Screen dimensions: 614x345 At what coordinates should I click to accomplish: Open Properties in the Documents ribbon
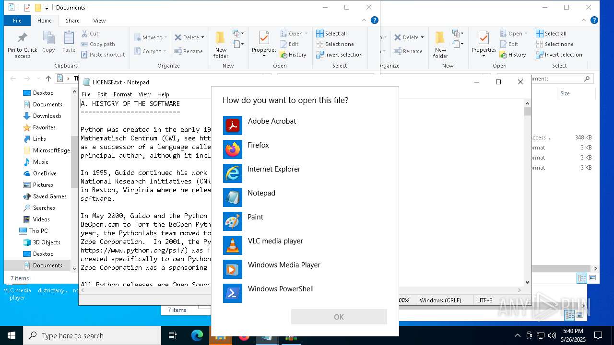coord(264,45)
